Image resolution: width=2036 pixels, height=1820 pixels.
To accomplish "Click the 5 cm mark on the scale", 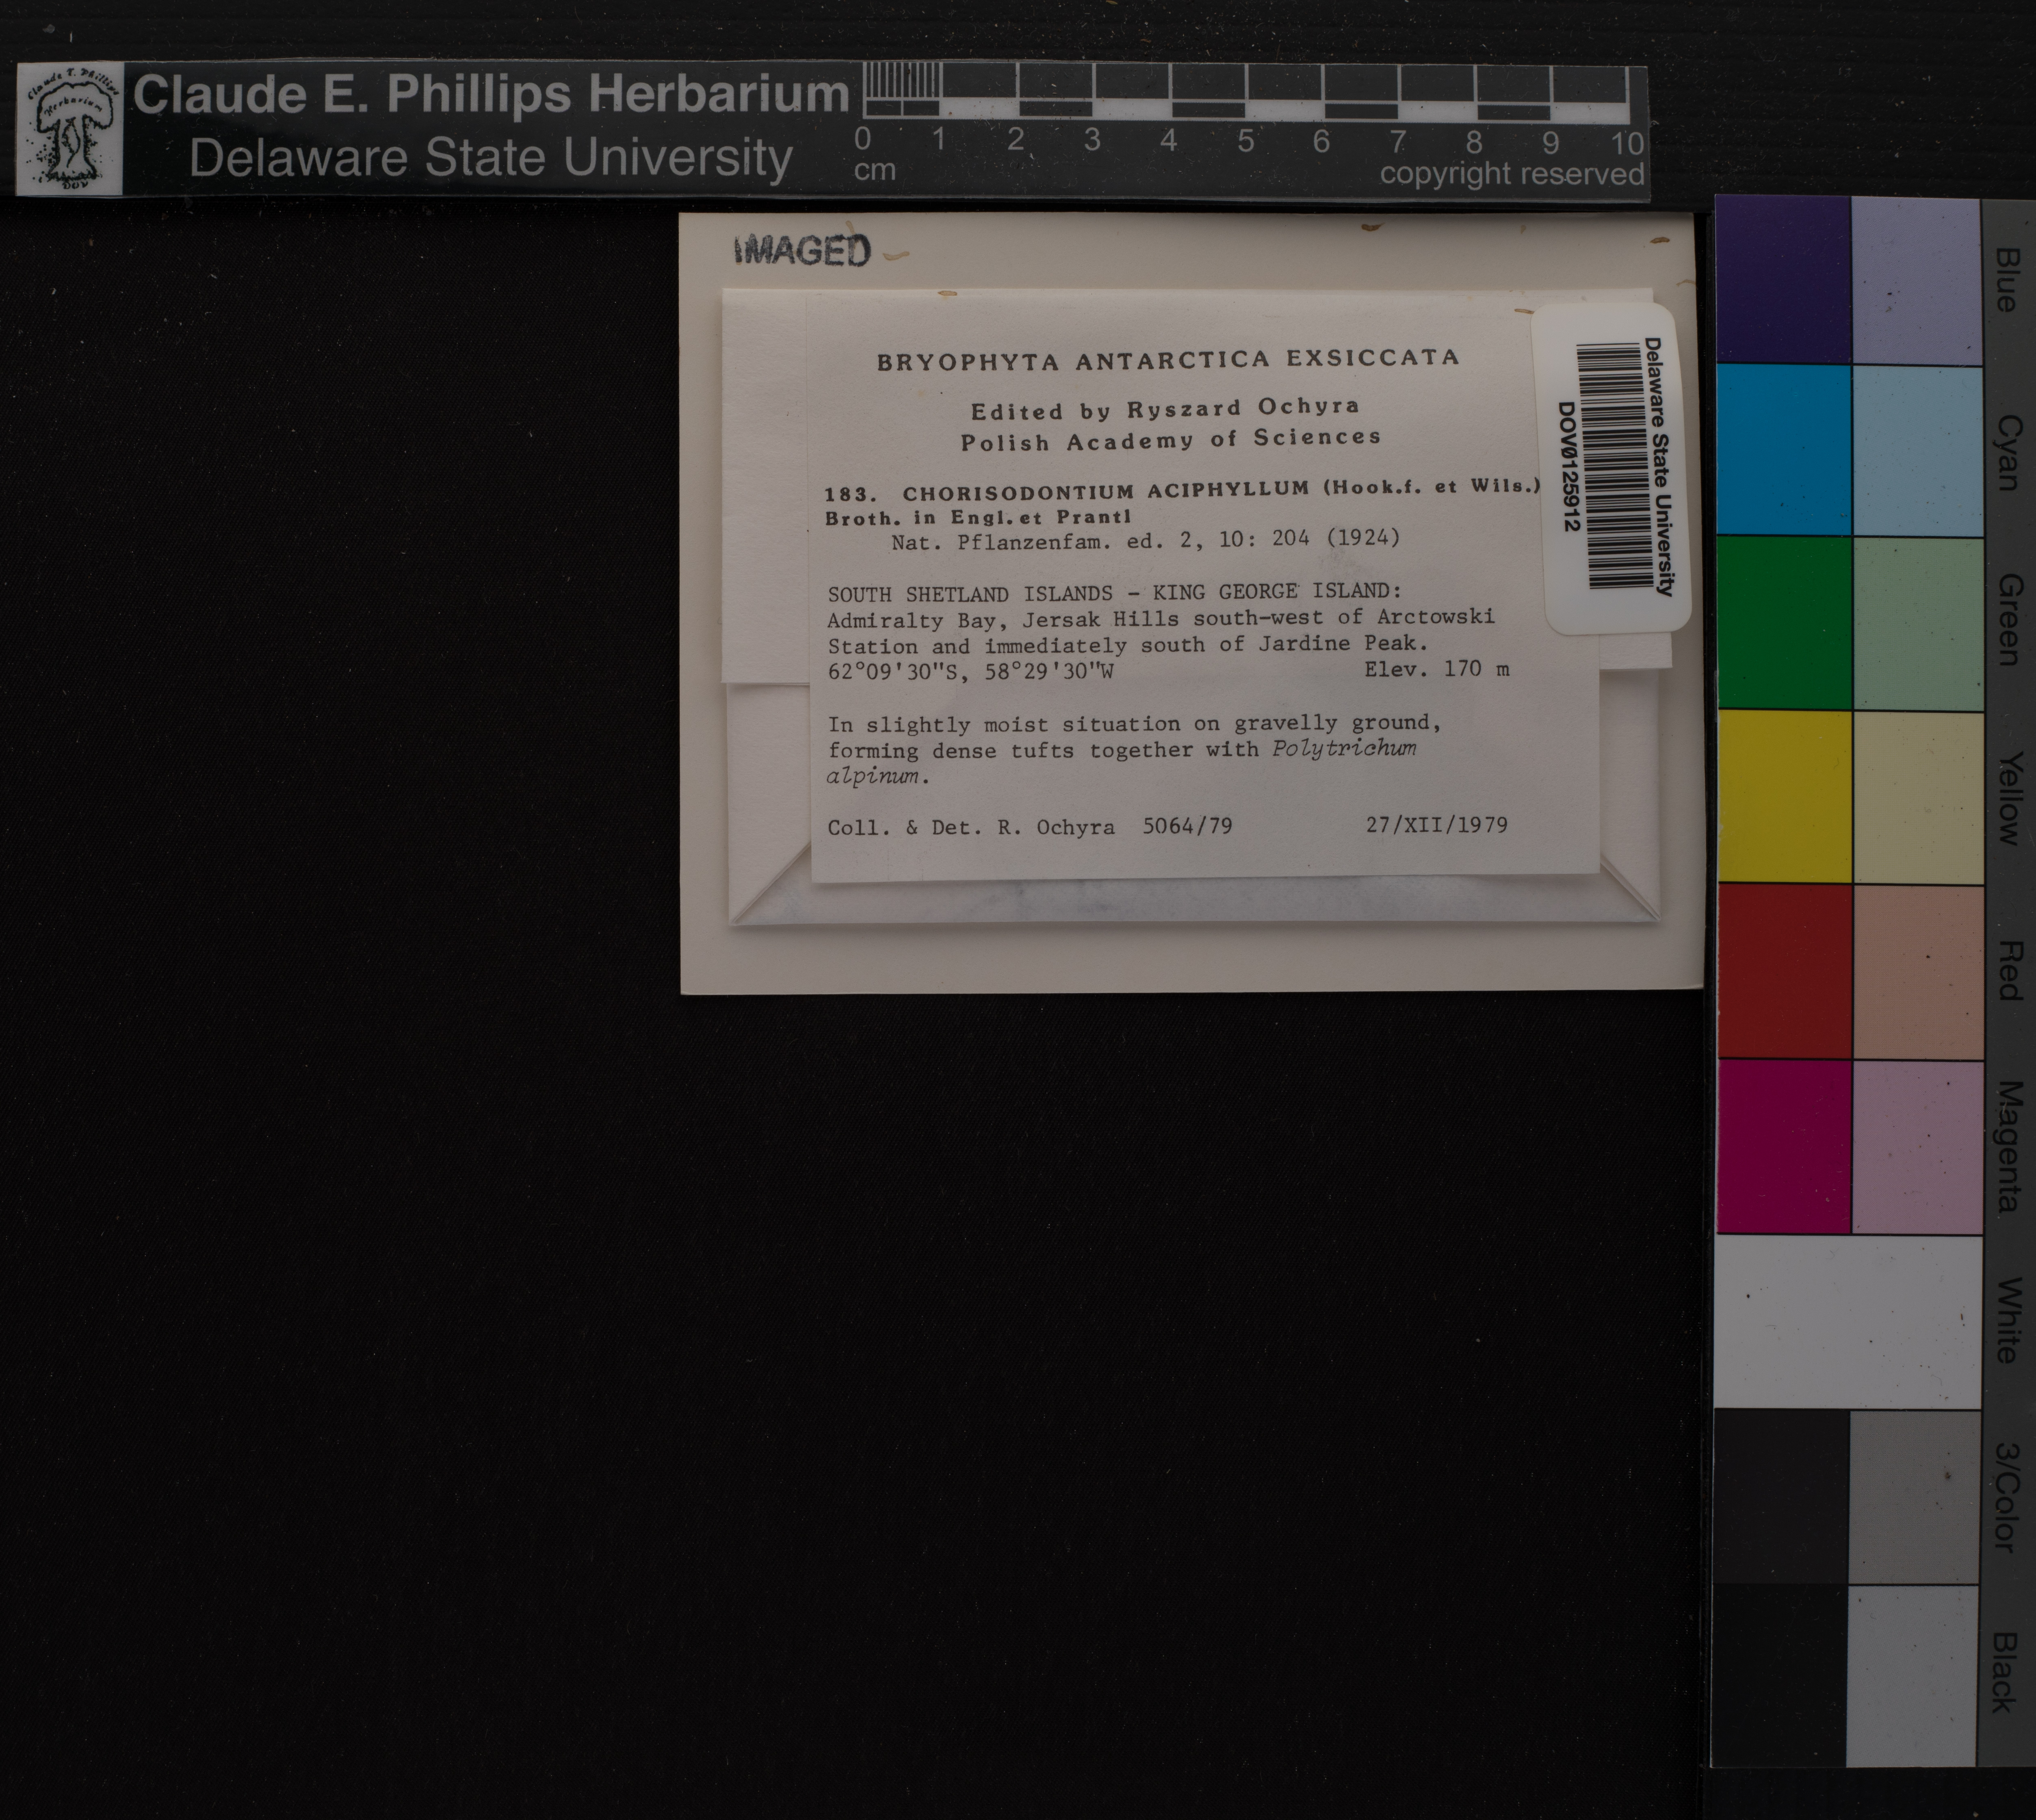I will click(1245, 141).
